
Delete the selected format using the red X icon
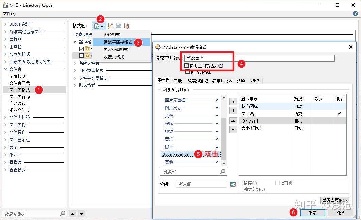point(127,26)
